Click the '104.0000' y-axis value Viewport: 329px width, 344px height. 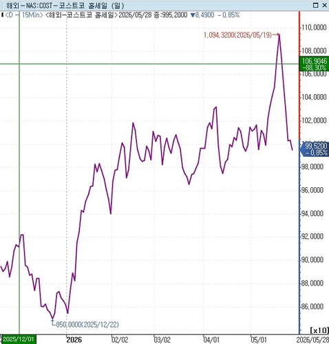(314, 97)
